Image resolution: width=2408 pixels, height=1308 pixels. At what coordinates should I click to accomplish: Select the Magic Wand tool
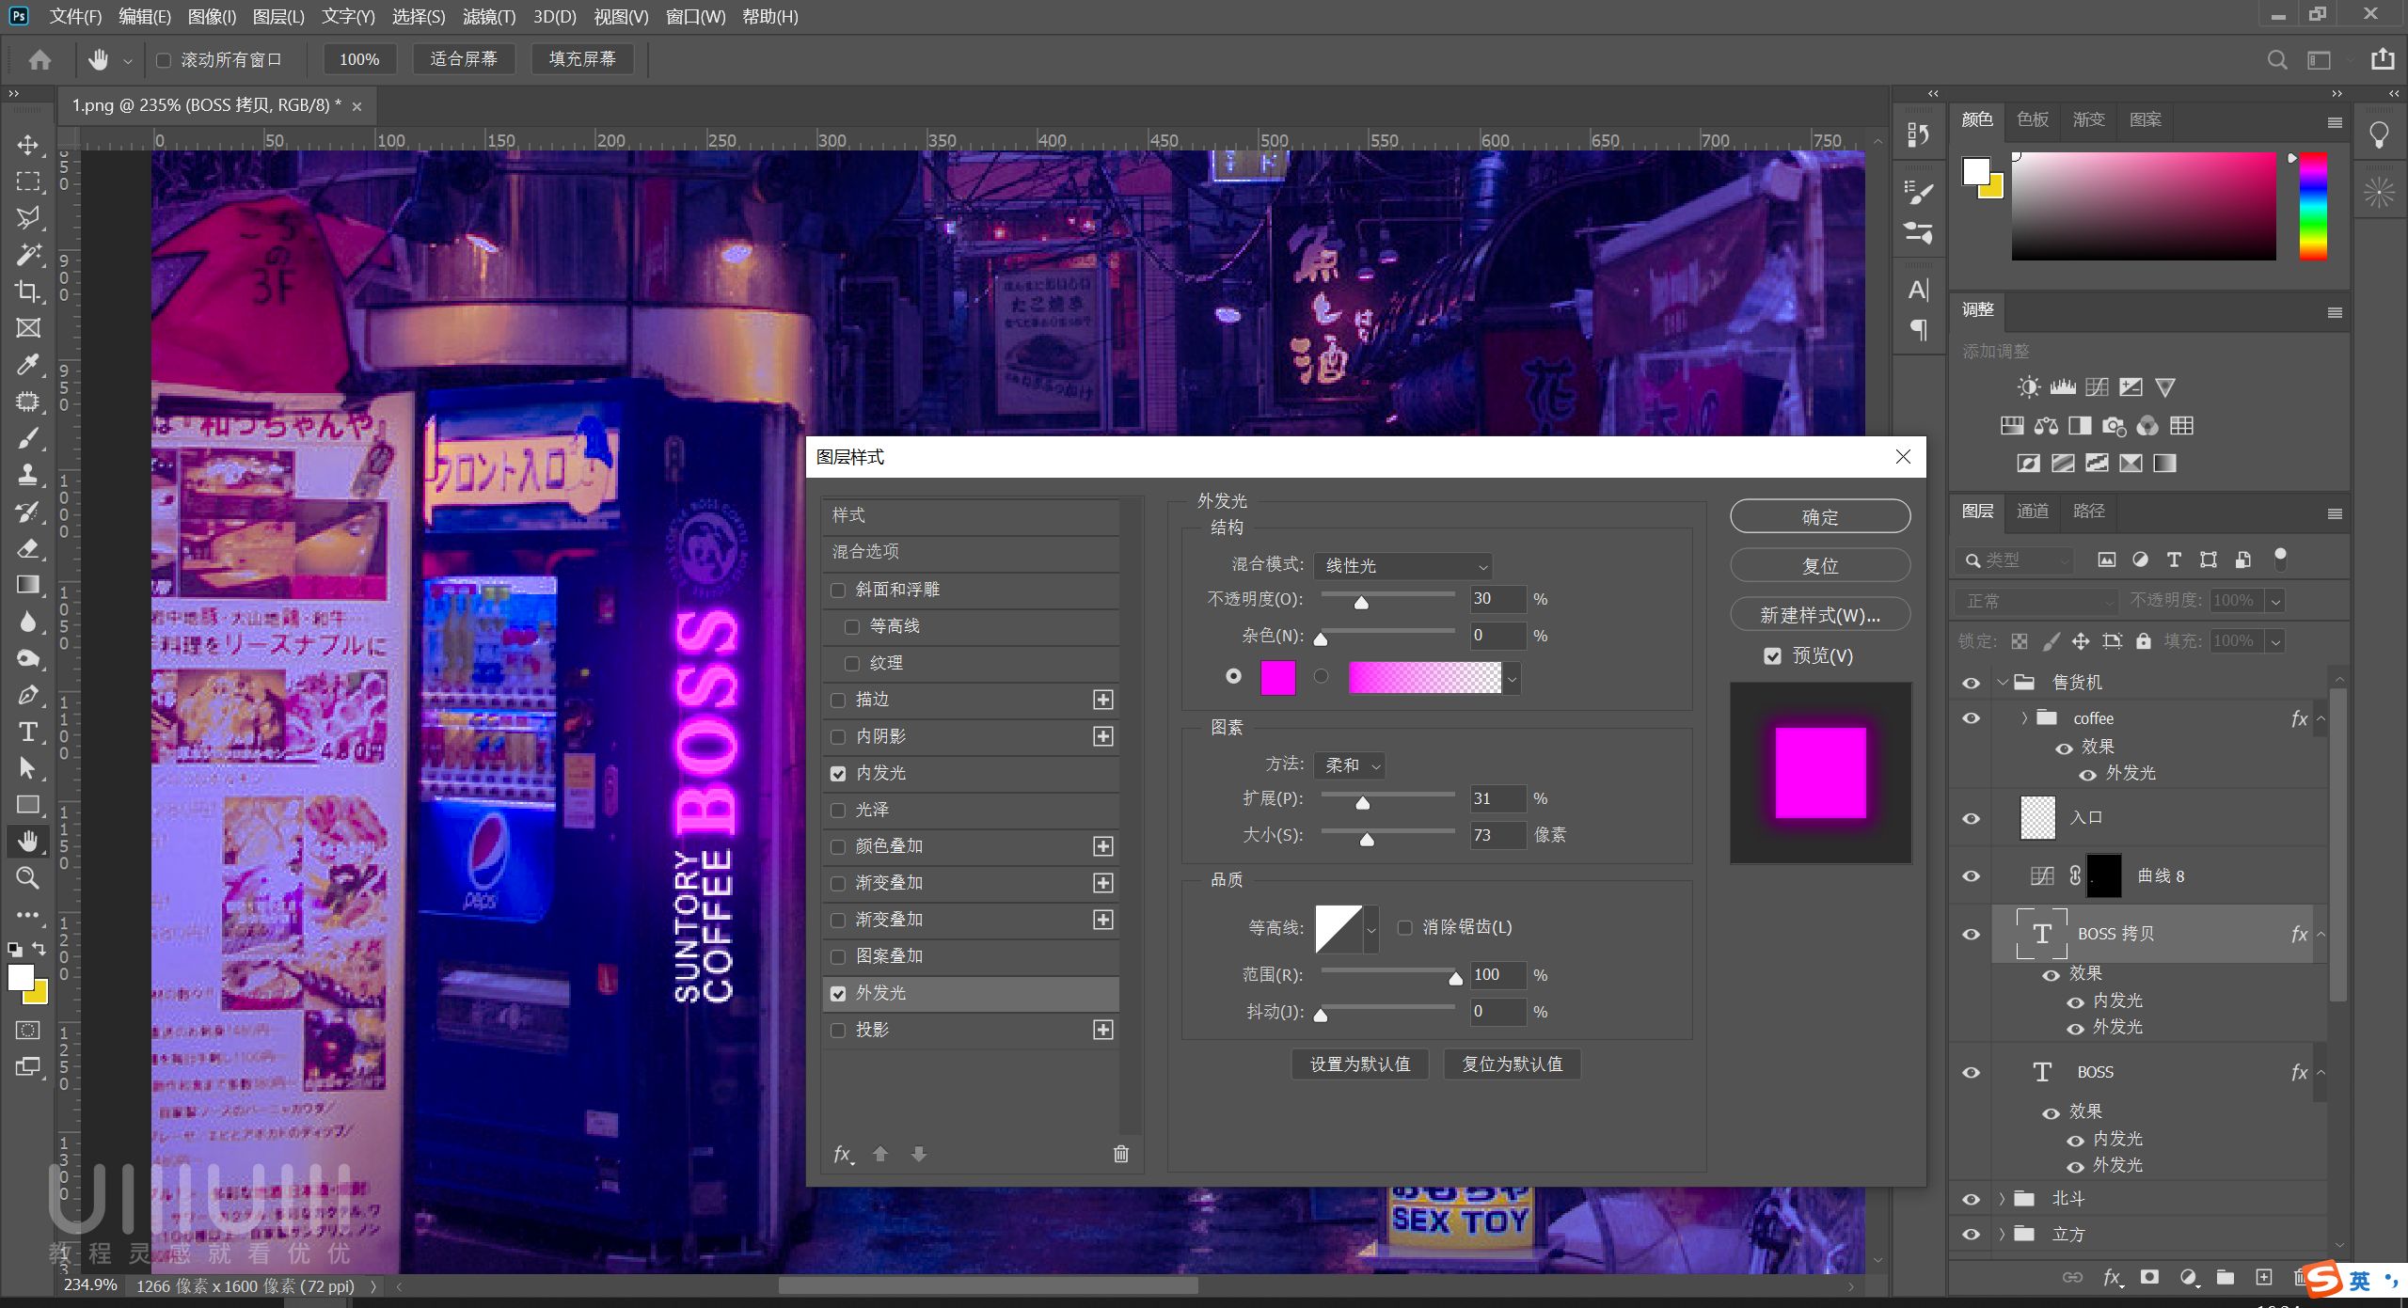coord(28,255)
